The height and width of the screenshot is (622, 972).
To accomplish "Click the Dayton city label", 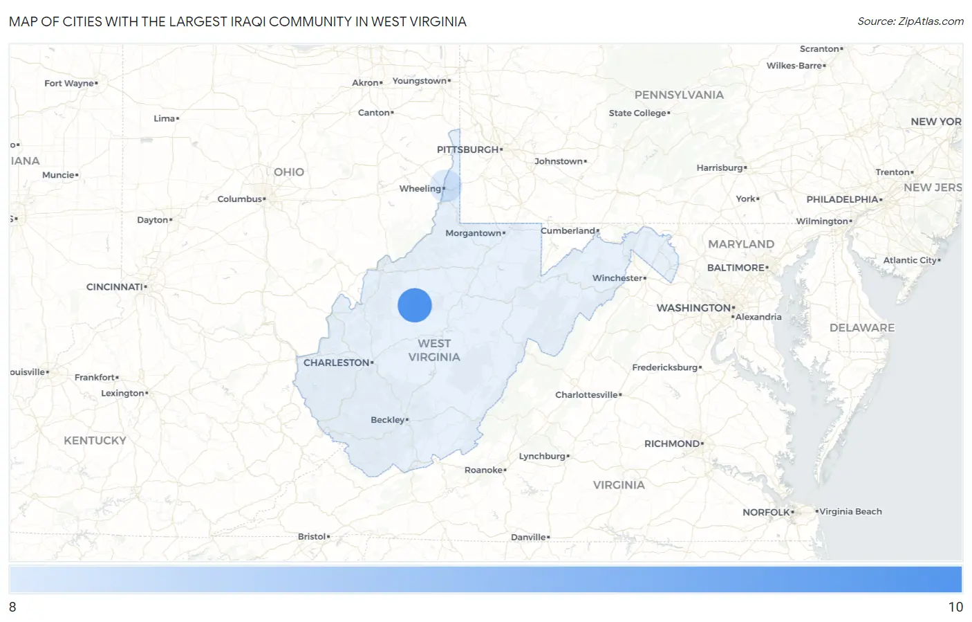I will [x=153, y=220].
